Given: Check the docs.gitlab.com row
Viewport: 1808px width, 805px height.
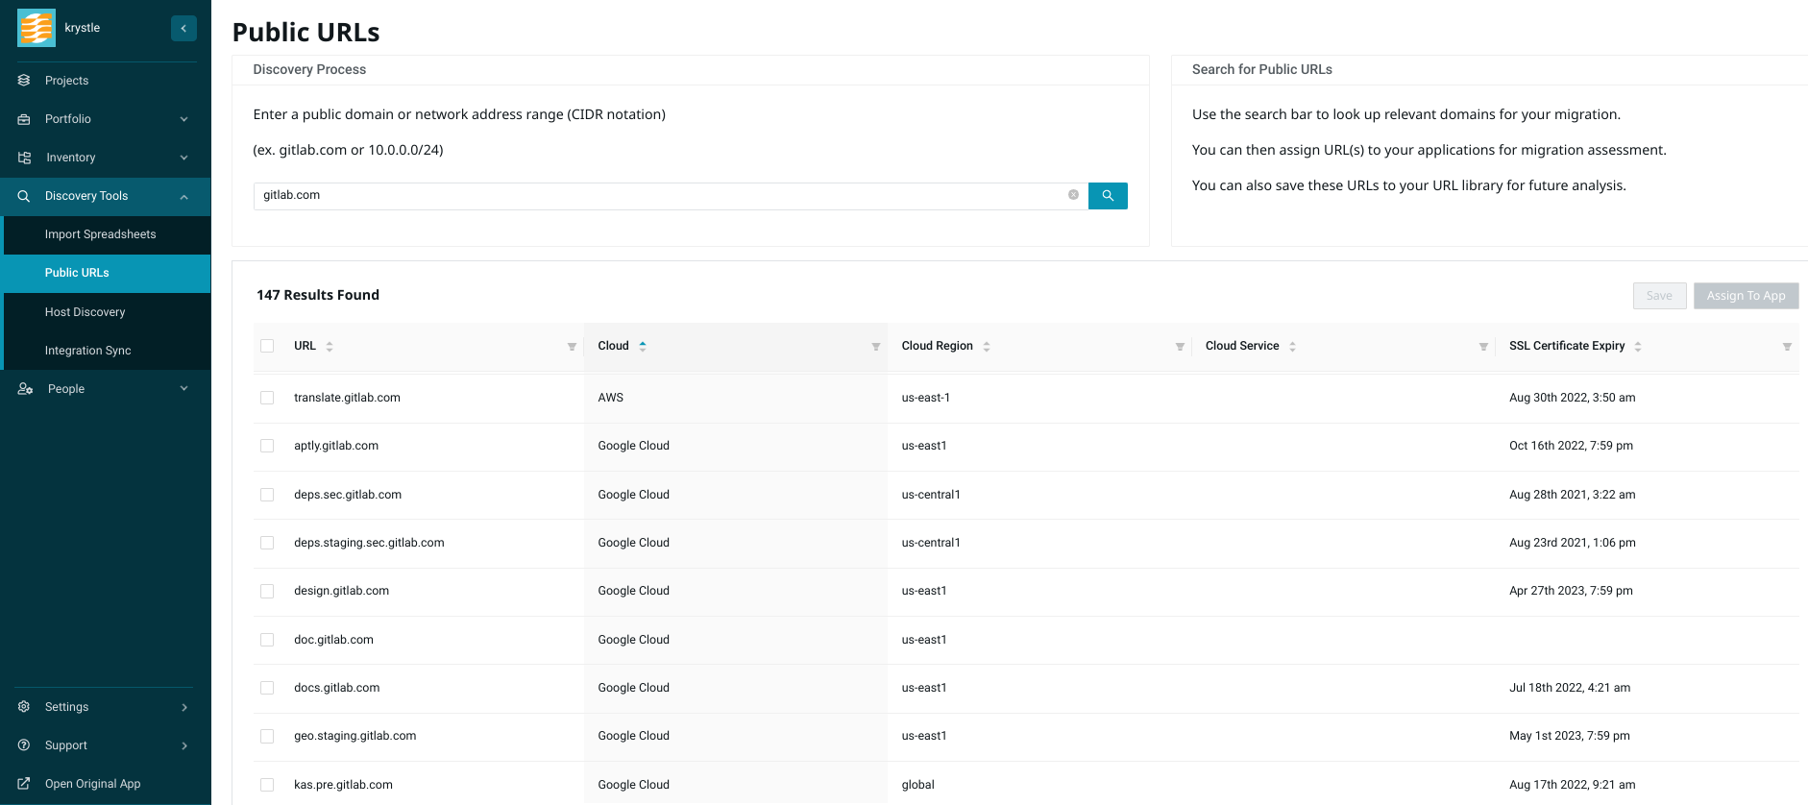Looking at the screenshot, I should (267, 688).
